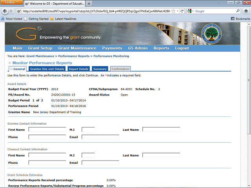
Task: Open a new tab with plus button
Action: tap(89, 4)
